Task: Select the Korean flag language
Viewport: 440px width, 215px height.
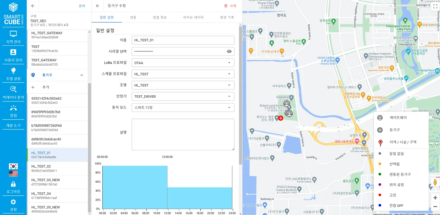Action: 13,166
